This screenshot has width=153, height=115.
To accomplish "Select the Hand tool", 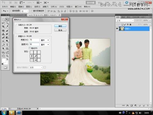I will pyautogui.click(x=3, y=56).
